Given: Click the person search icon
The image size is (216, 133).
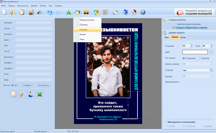Looking at the screenshot, I should click(31, 94).
